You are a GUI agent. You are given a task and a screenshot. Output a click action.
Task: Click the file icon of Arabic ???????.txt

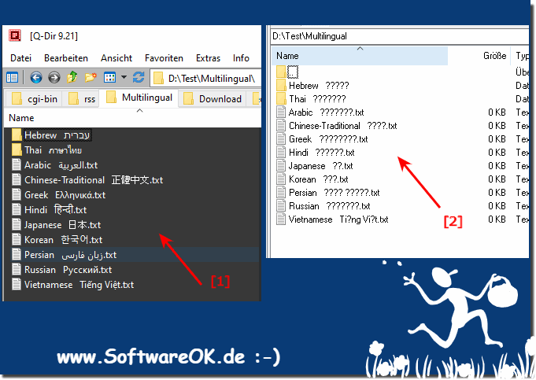coord(281,112)
